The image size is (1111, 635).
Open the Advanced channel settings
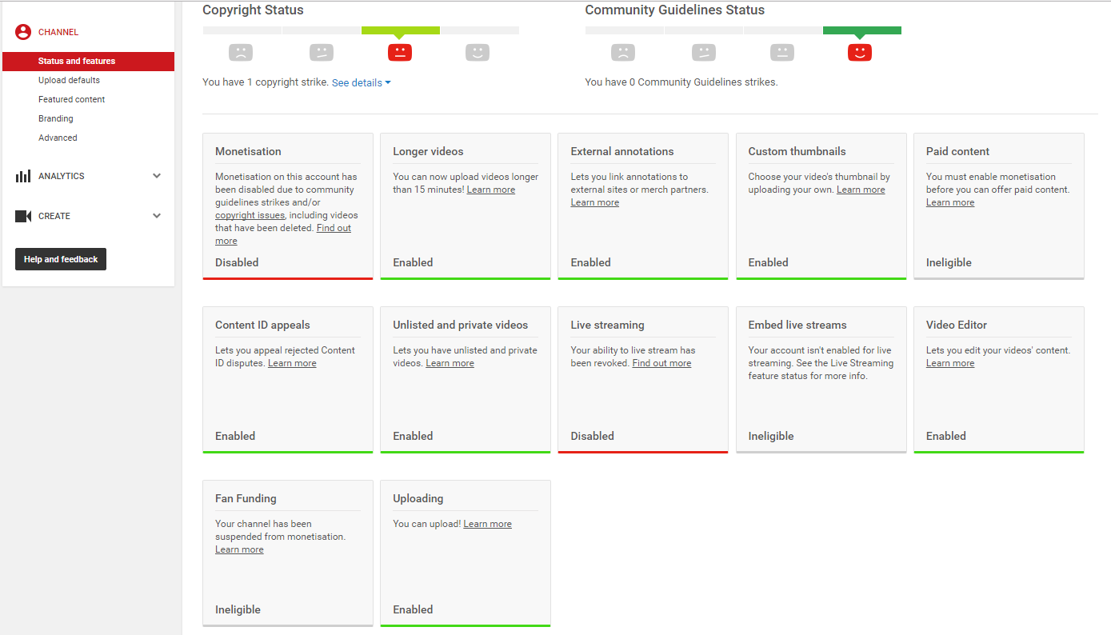pyautogui.click(x=58, y=138)
